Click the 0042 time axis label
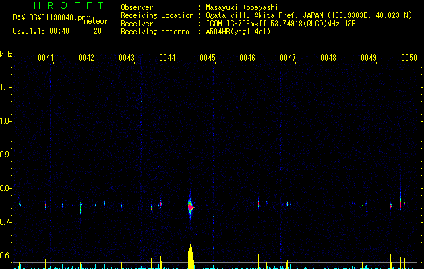This screenshot has width=424, height=269. tap(86, 58)
